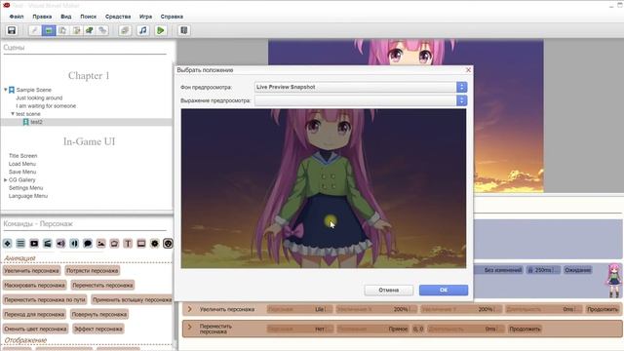This screenshot has width=624, height=351.
Task: Click the save floppy disk icon
Action: coord(12,30)
